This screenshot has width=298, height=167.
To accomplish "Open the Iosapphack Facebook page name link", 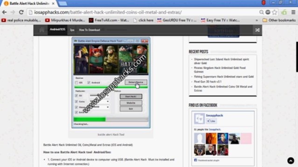I will tap(215, 115).
